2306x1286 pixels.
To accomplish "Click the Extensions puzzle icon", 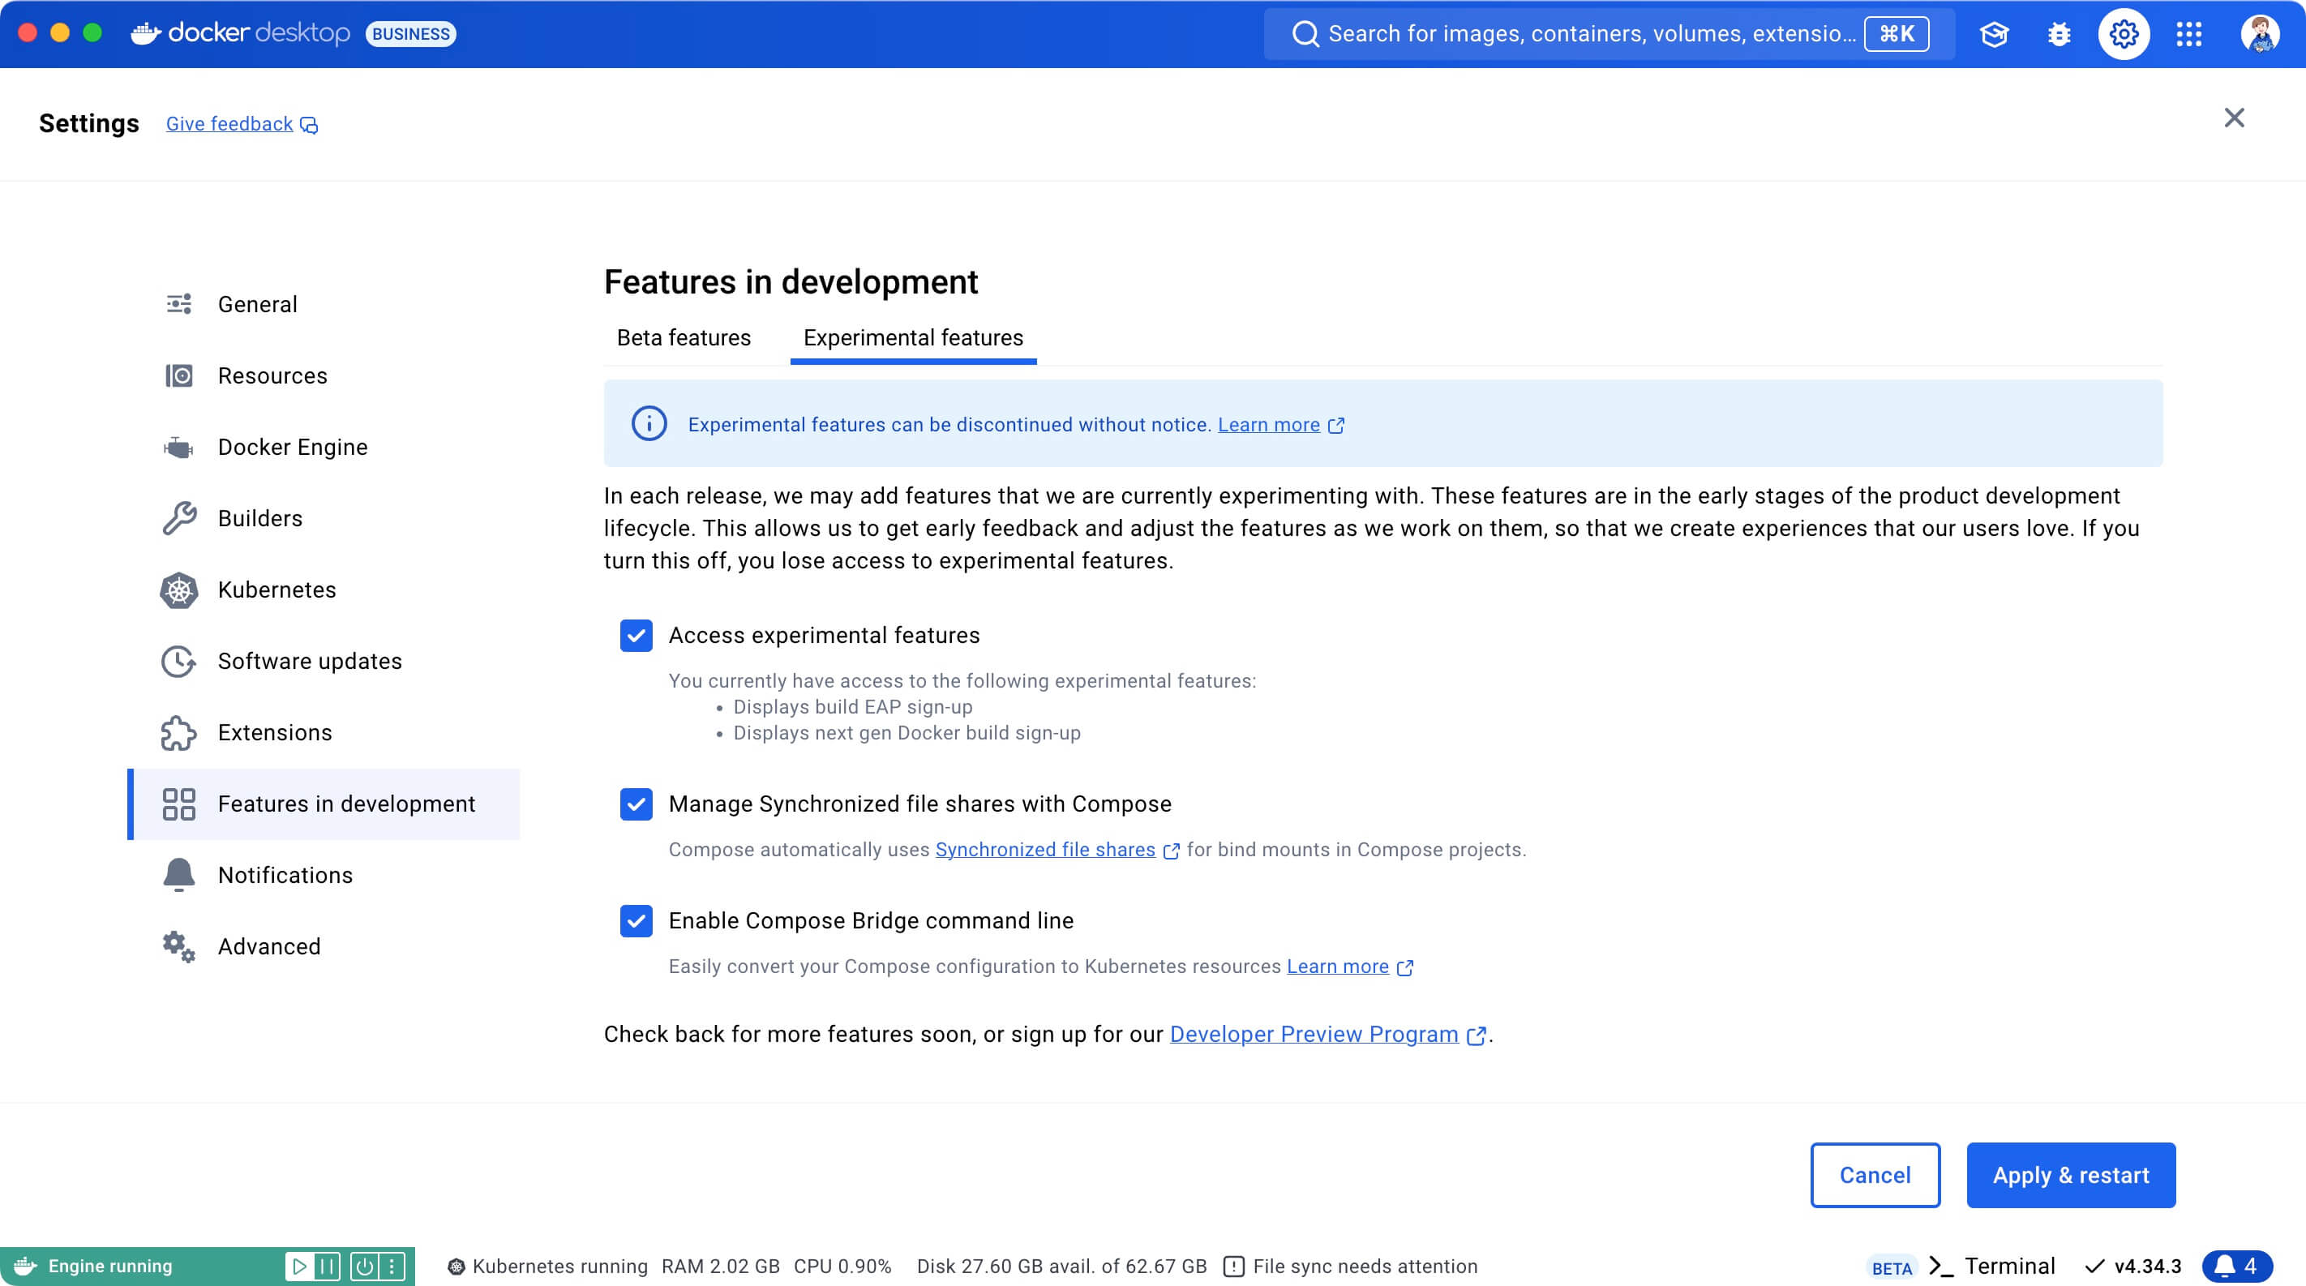I will (x=179, y=733).
